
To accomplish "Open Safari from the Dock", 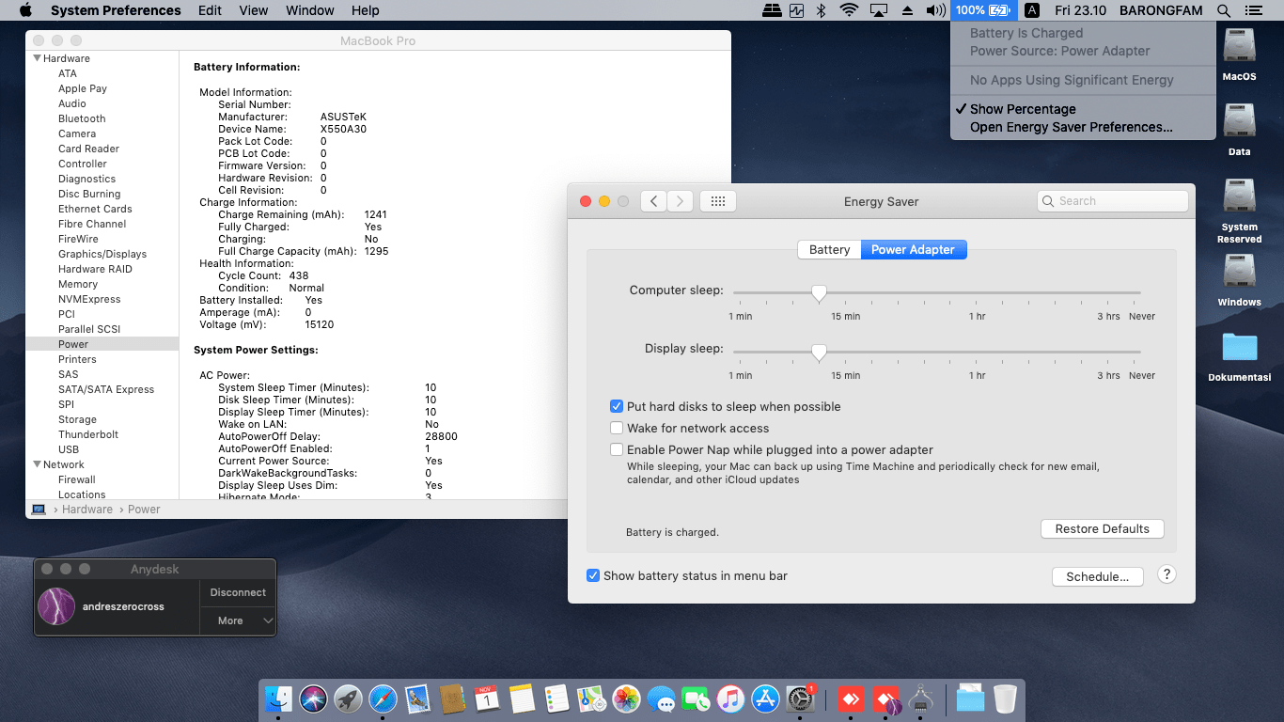I will pos(383,698).
